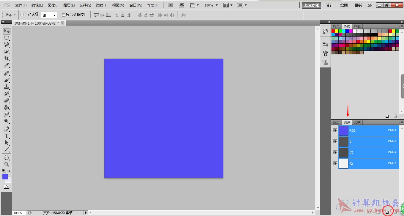The height and width of the screenshot is (216, 404).
Task: Select the Paint Bucket tool
Action: (x=6, y=107)
